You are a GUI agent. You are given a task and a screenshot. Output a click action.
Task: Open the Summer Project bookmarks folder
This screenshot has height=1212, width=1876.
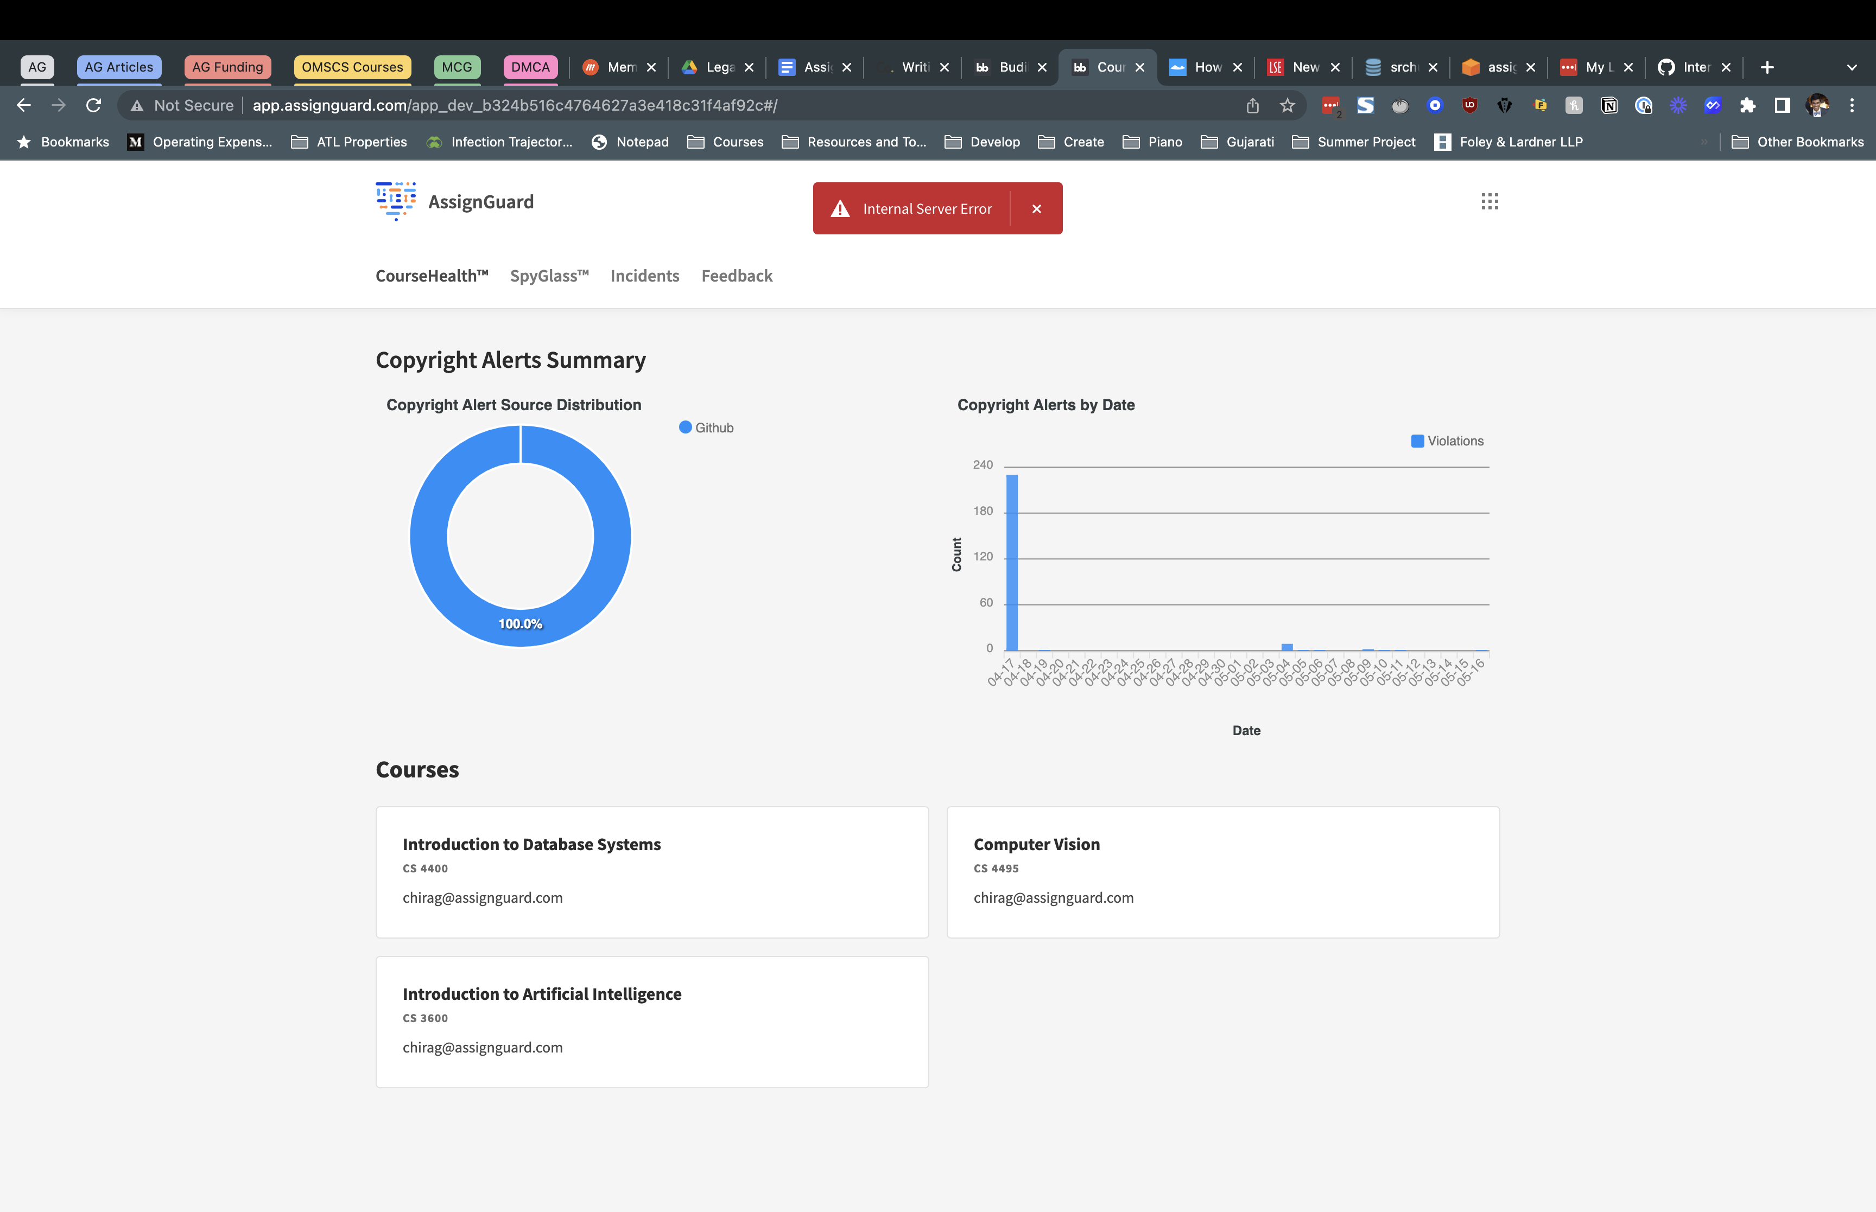click(x=1353, y=142)
